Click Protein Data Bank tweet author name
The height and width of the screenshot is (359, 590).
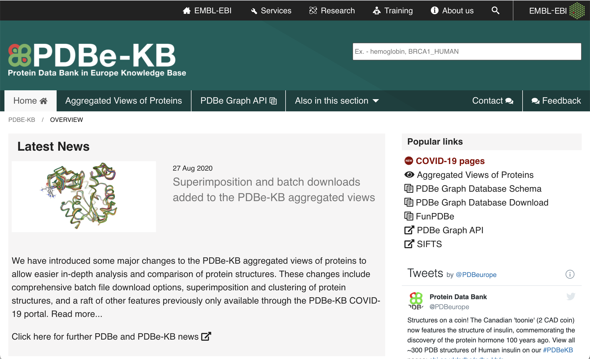[458, 297]
